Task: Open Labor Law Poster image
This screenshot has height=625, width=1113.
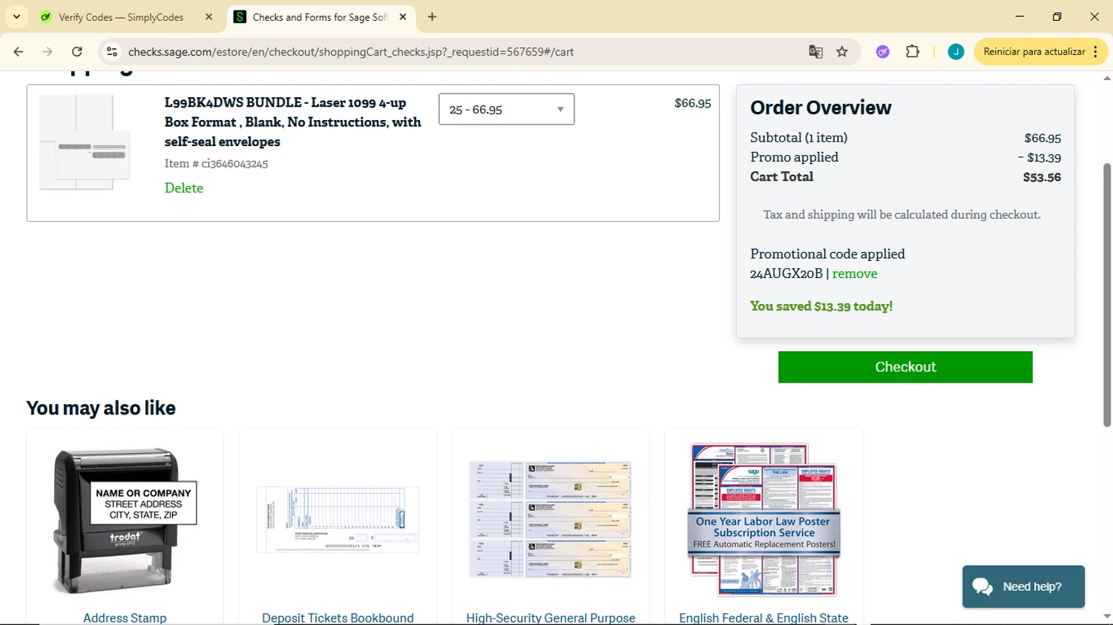Action: [x=764, y=520]
